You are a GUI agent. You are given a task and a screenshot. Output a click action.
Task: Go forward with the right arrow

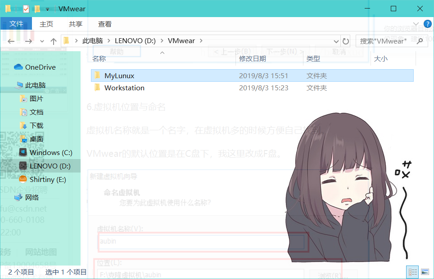[28, 41]
